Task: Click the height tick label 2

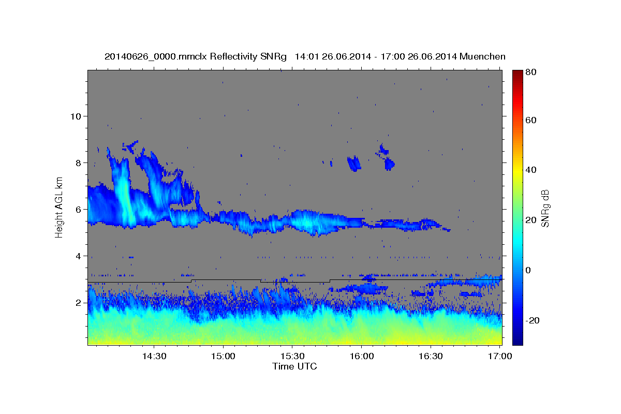Action: tap(78, 303)
